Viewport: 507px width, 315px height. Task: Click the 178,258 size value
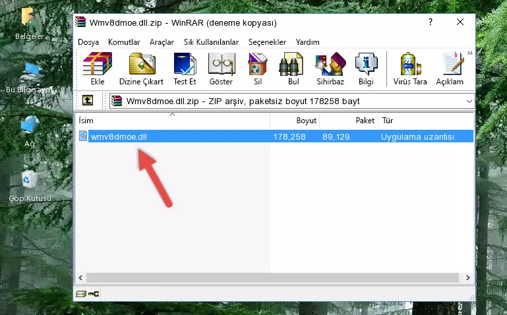pos(289,136)
